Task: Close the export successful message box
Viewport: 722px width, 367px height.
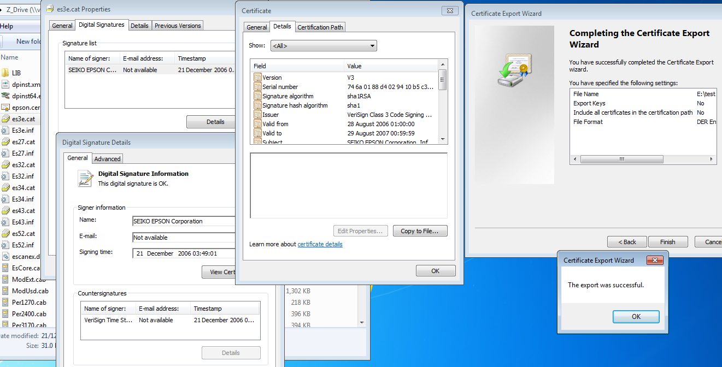Action: (x=655, y=261)
